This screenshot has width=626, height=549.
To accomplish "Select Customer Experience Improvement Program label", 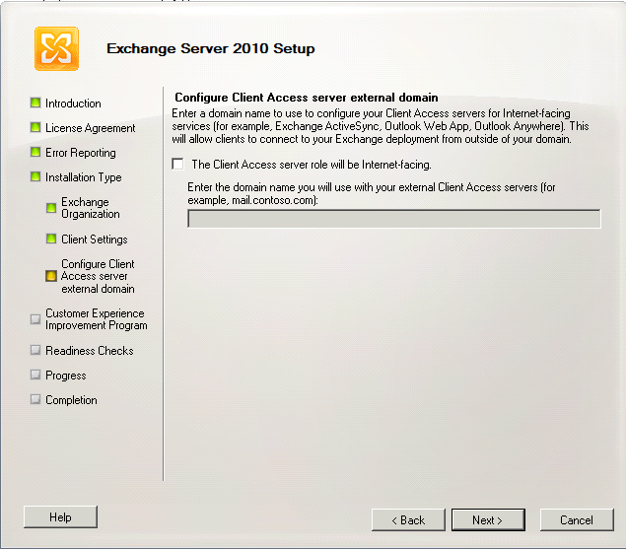I will click(x=97, y=319).
